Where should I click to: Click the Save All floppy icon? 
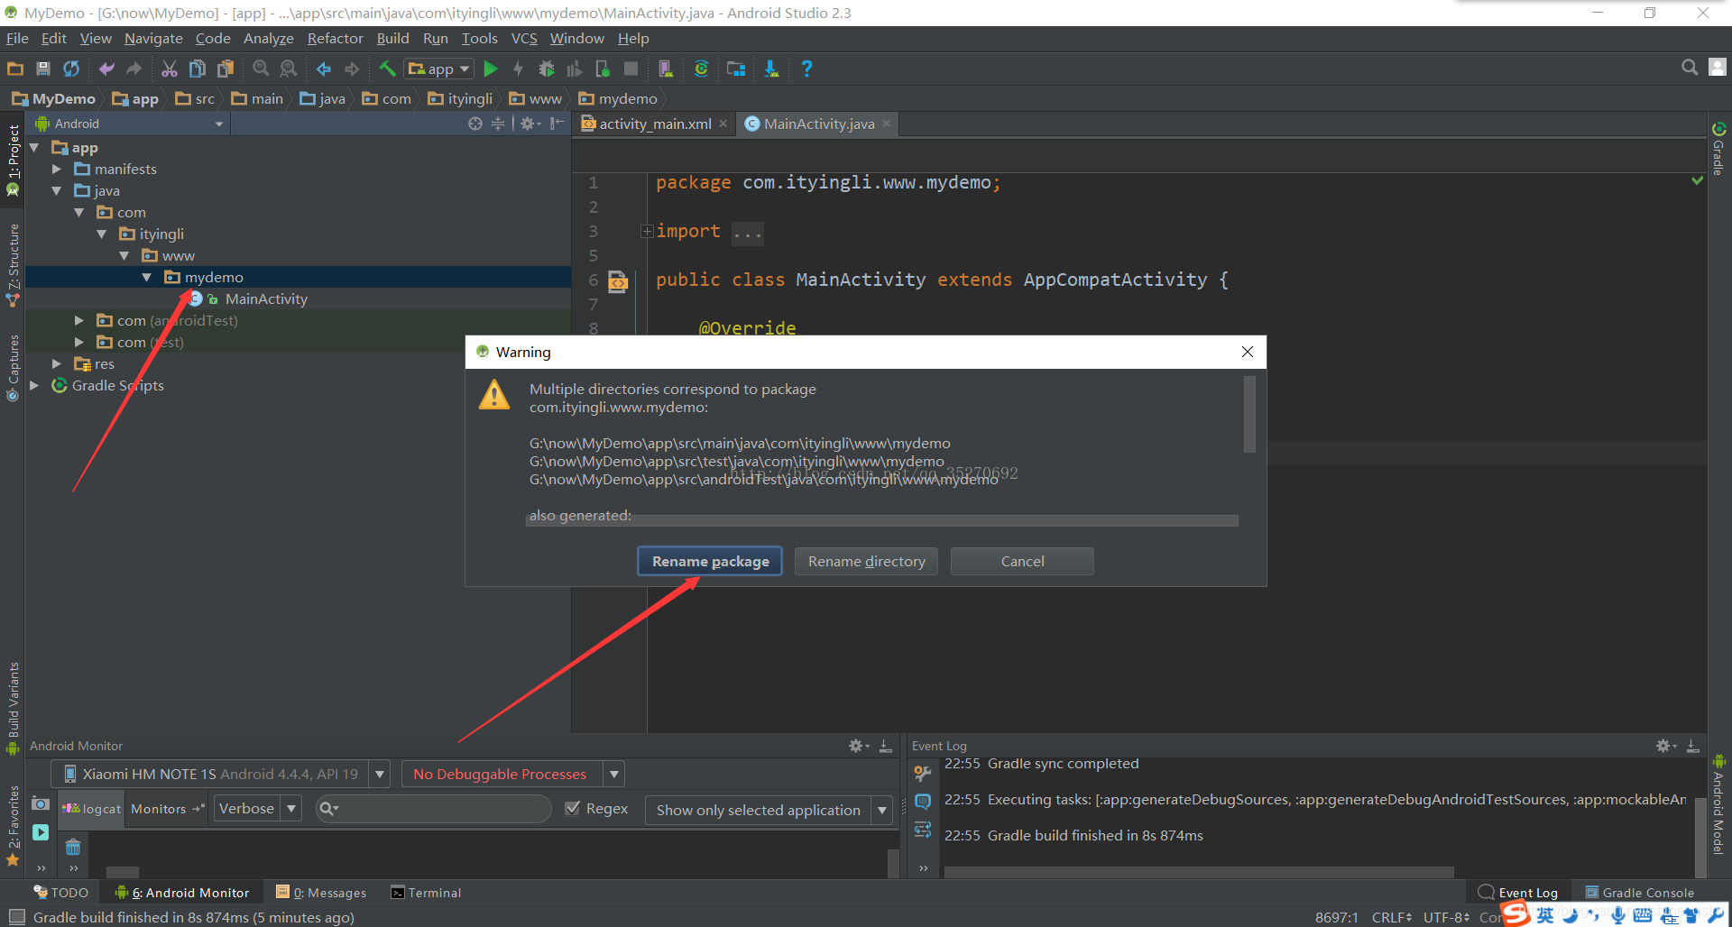[42, 69]
